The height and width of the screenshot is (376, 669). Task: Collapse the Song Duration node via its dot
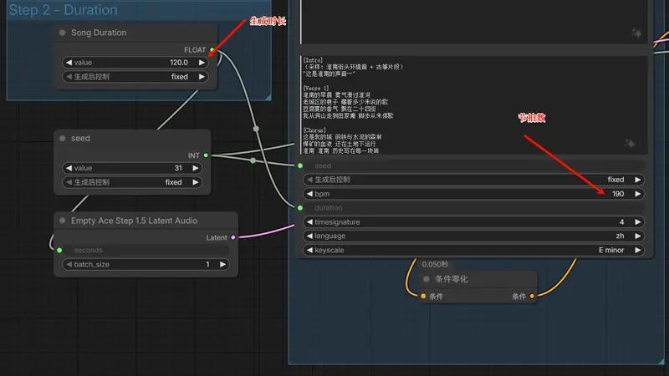point(62,33)
